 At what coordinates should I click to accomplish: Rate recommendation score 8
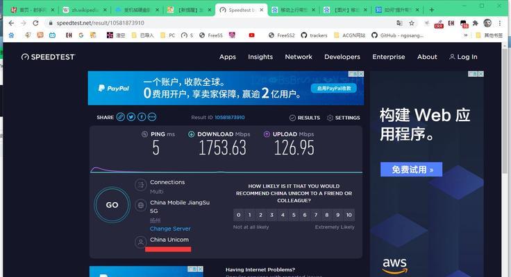pos(327,215)
